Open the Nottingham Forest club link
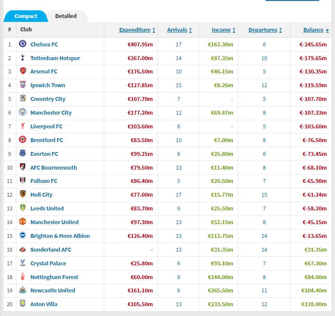335x316 pixels. [x=54, y=277]
